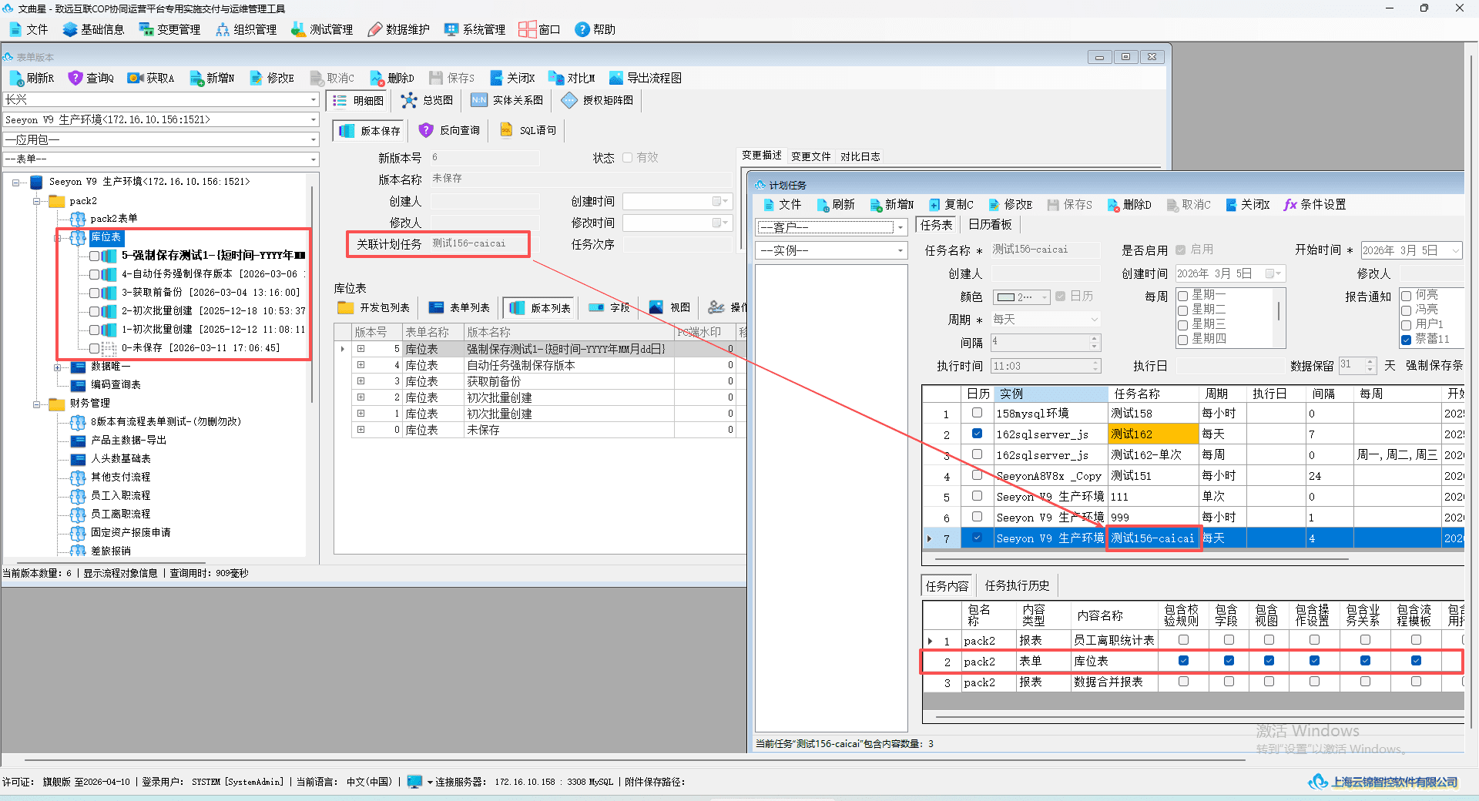Check the 星期一 weekday checkbox
1479x801 pixels.
(x=1182, y=296)
